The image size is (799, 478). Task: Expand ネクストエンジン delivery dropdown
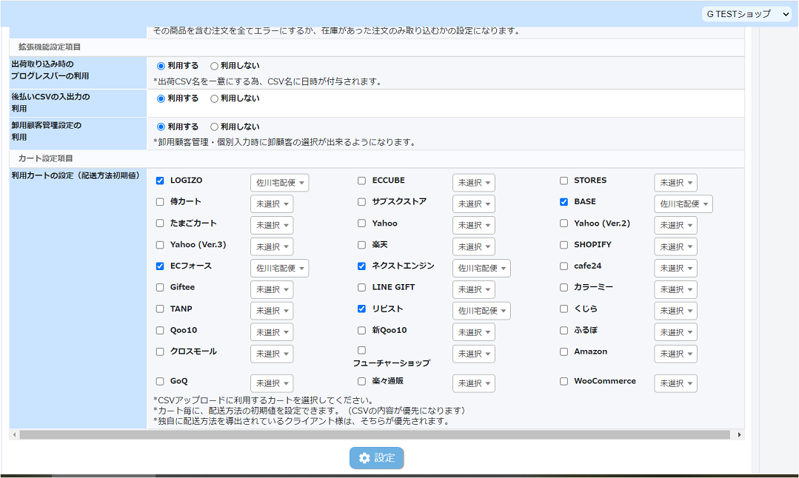481,269
